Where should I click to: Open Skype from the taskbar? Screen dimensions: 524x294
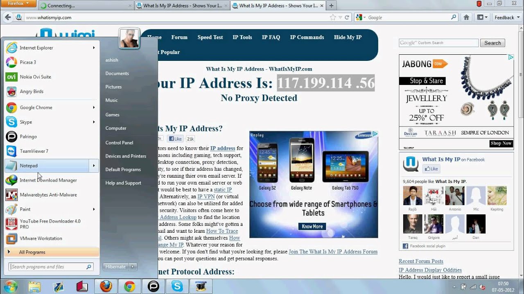(177, 286)
